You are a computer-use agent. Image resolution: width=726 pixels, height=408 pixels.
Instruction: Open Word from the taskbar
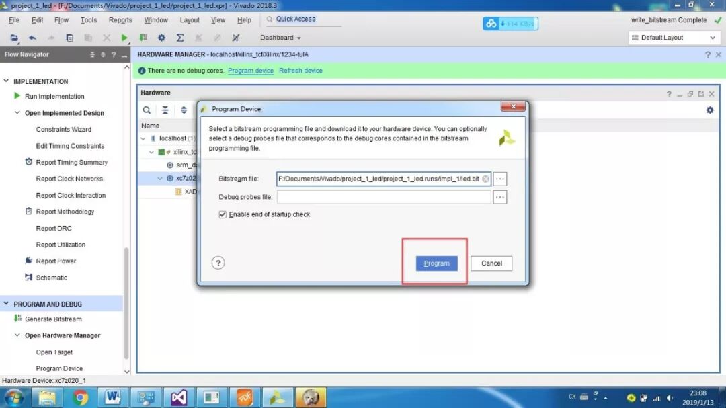(x=112, y=397)
